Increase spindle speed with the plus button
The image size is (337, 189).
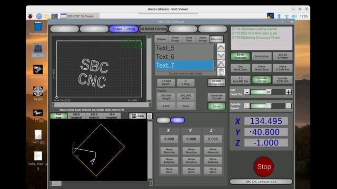pos(289,106)
